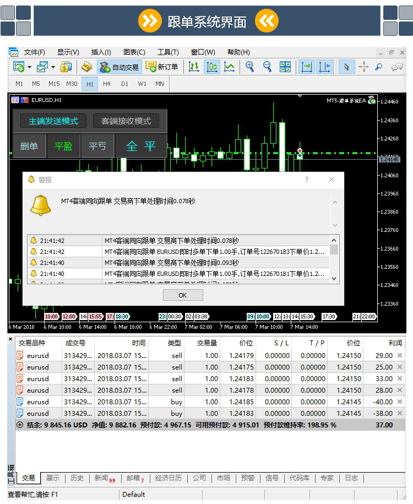Switch chart to bar chart style
Screen dimensions: 413x504
pos(193,67)
